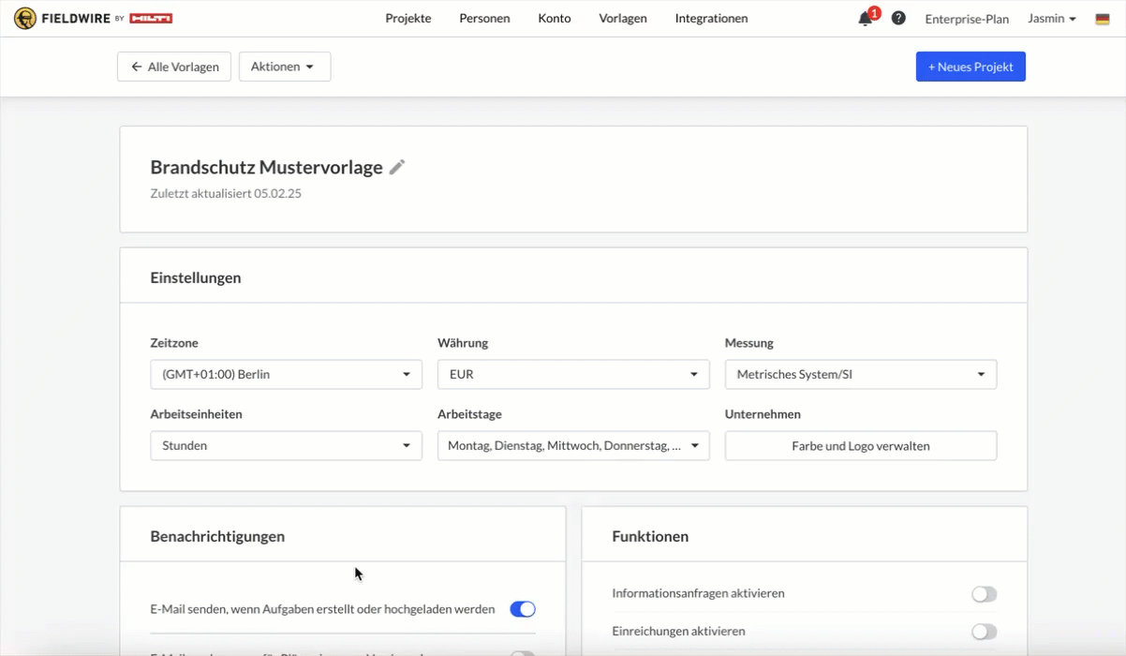Open the Arbeitstage dropdown
This screenshot has width=1126, height=656.
[x=573, y=445]
